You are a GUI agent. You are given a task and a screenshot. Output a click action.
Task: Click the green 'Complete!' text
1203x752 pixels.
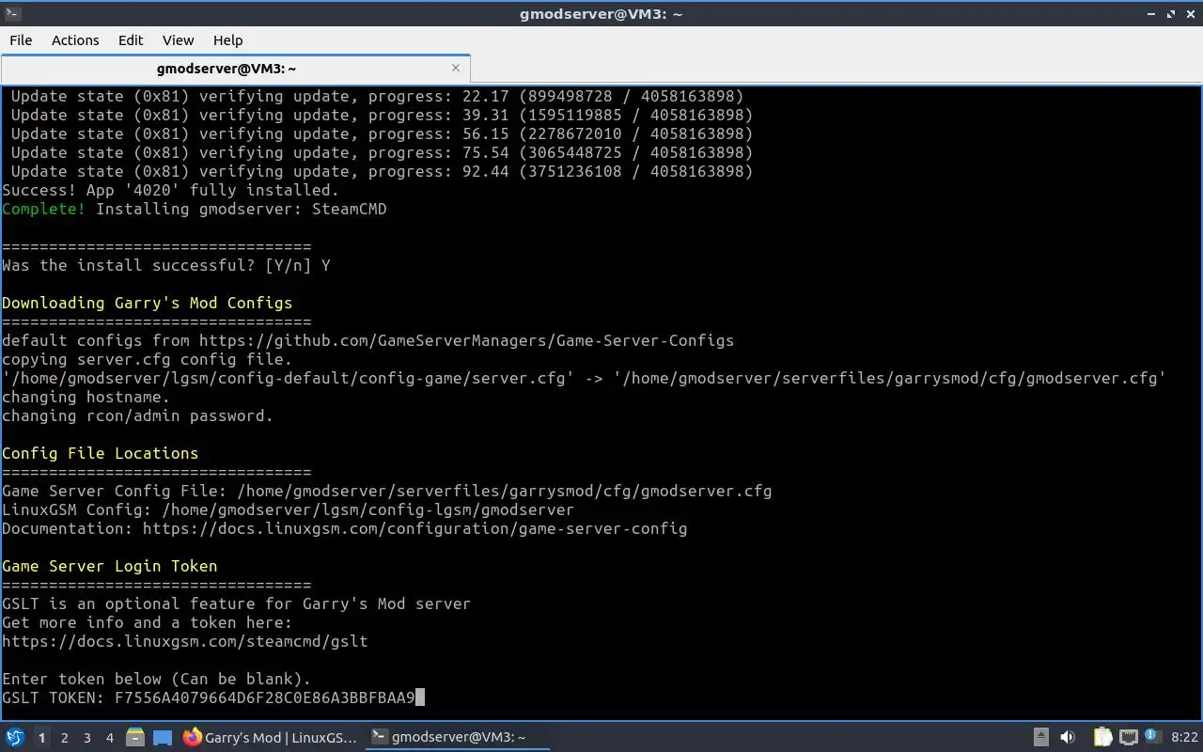[x=44, y=209]
